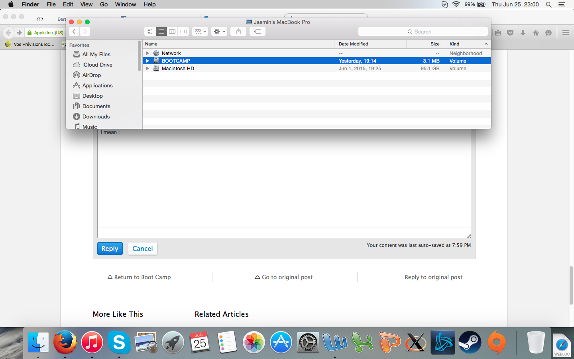574x359 pixels.
Task: Open Spotlight search in menu bar
Action: (548, 4)
